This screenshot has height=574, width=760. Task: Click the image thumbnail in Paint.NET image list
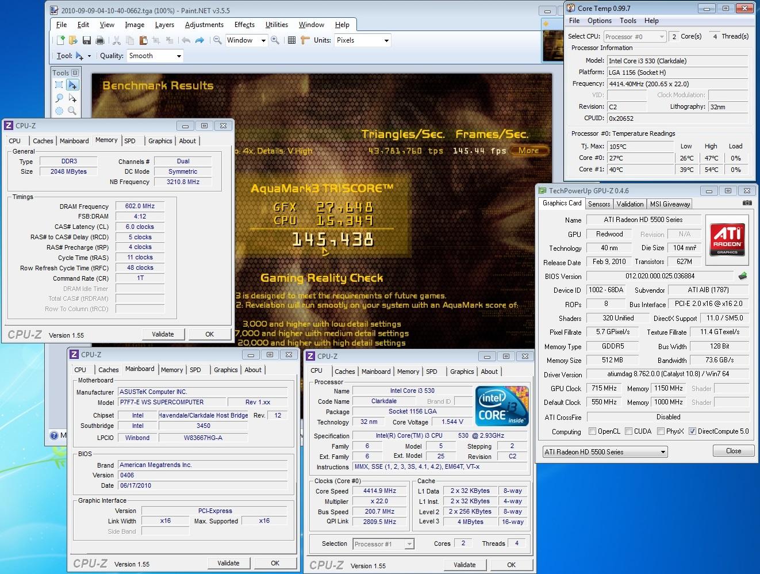tap(552, 45)
